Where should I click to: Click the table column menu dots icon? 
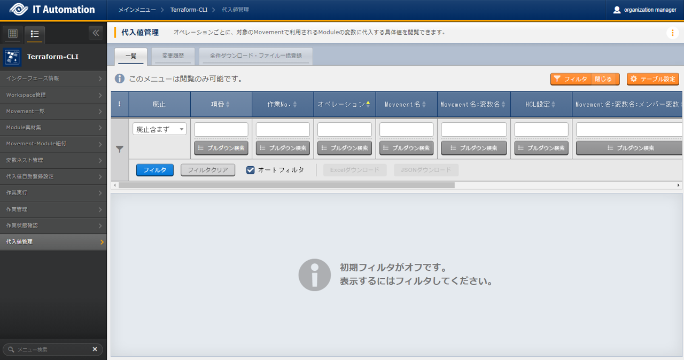pos(119,104)
